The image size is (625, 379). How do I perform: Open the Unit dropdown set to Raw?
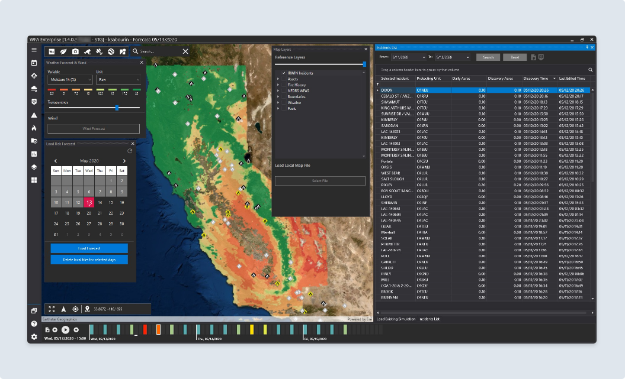click(117, 79)
